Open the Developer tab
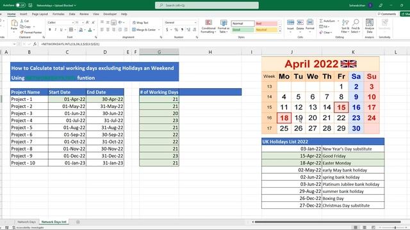 coord(110,14)
